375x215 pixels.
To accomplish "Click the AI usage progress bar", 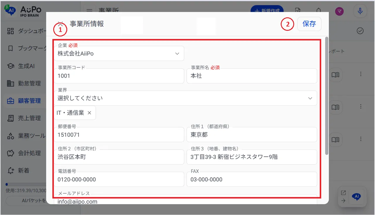I will [x=26, y=184].
